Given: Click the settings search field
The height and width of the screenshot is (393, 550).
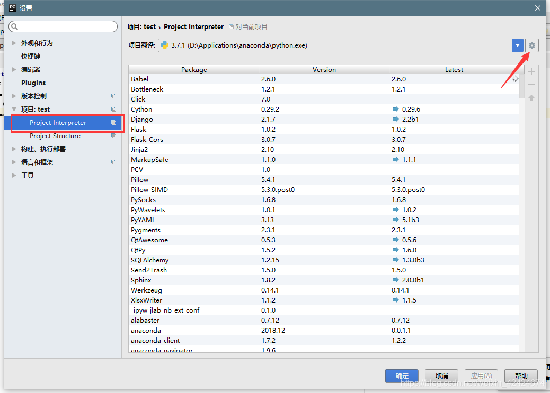Looking at the screenshot, I should tap(63, 26).
